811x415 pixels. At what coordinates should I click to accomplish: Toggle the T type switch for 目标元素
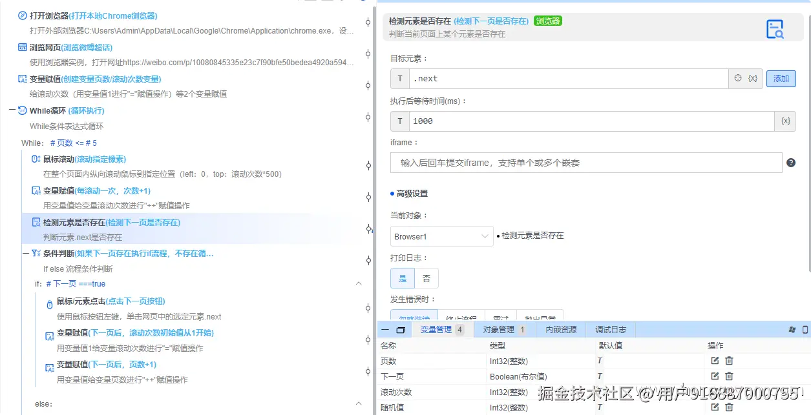(400, 79)
